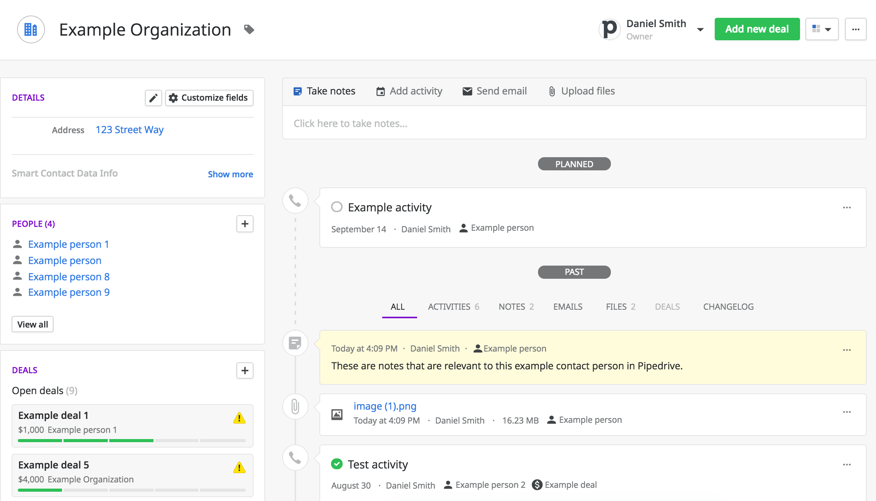
Task: Open the Example deal 5 card
Action: point(133,475)
